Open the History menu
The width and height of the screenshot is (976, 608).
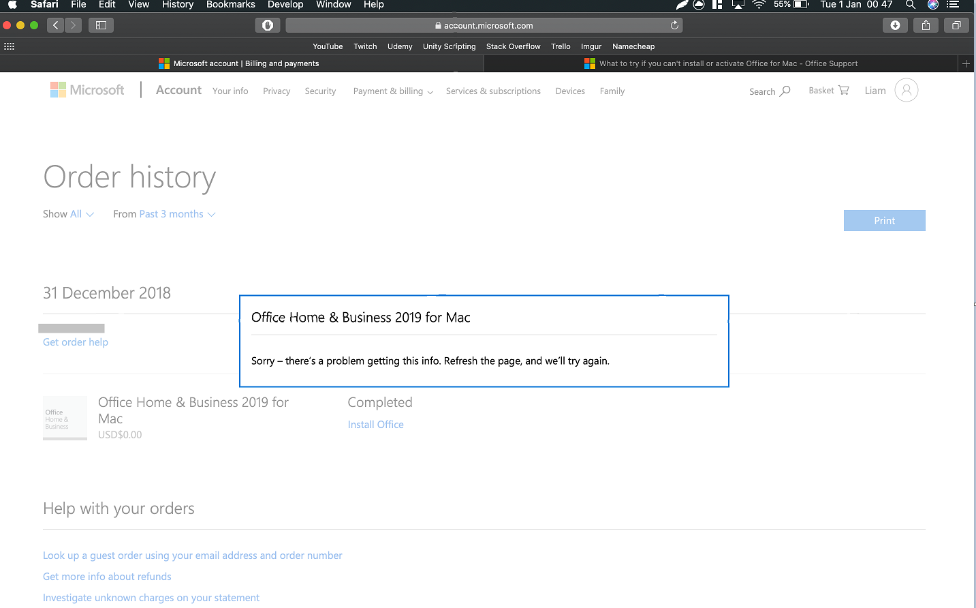point(178,5)
